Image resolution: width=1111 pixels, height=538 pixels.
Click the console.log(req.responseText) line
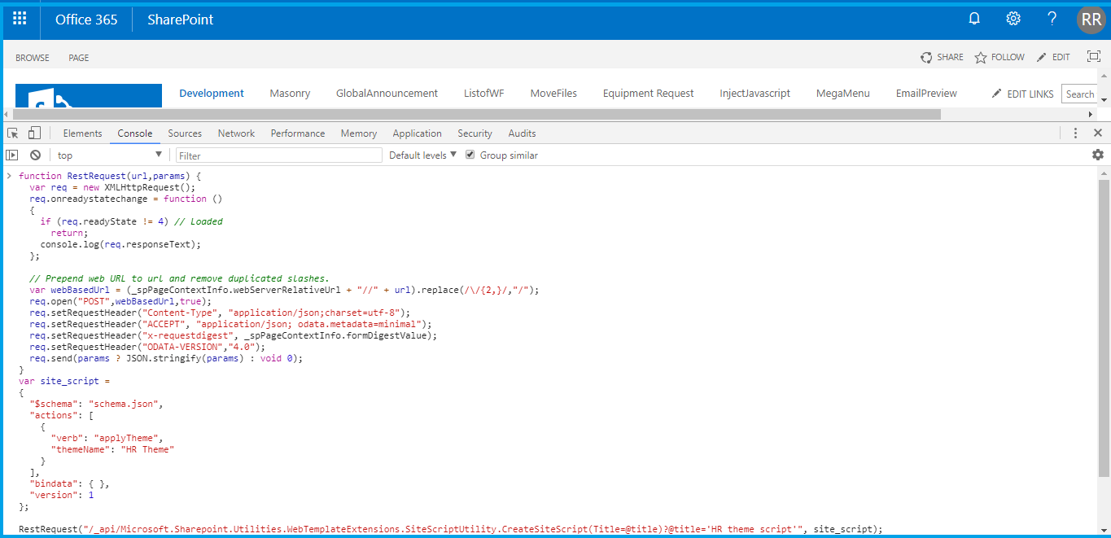click(120, 244)
